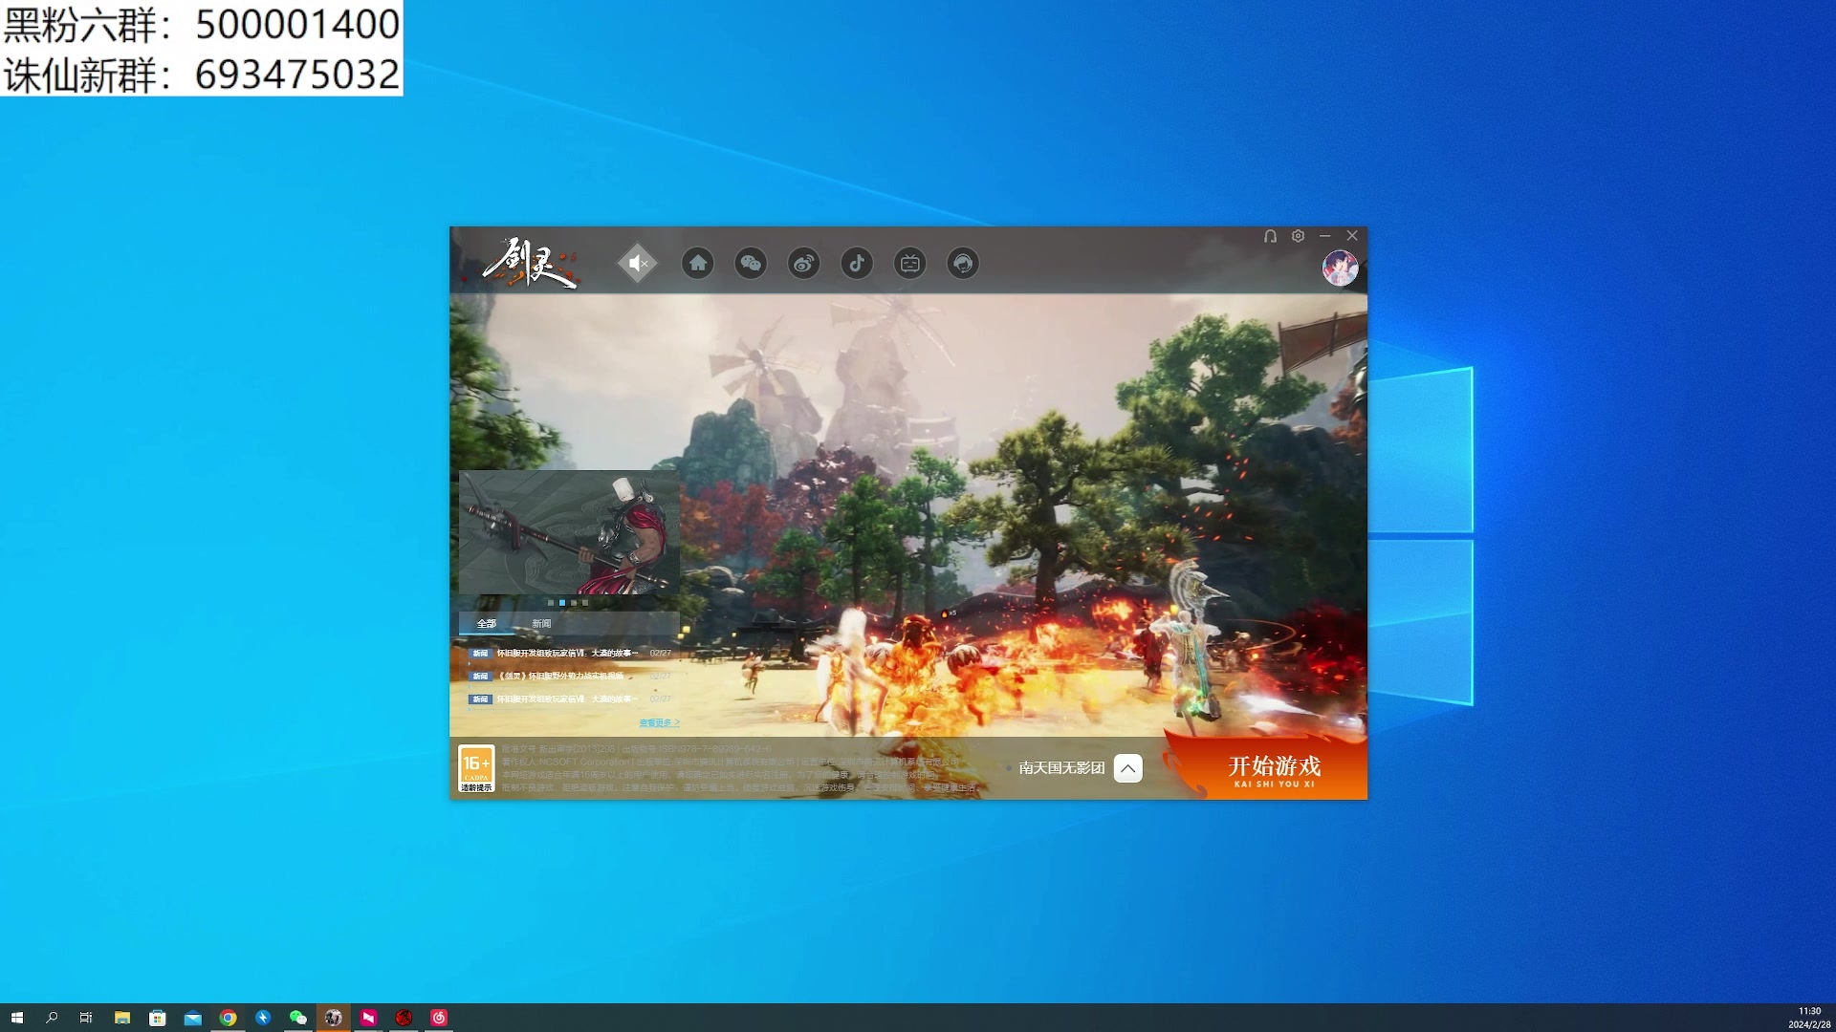Select the highlighted blue carousel indicator dot
This screenshot has width=1836, height=1032.
tap(562, 603)
